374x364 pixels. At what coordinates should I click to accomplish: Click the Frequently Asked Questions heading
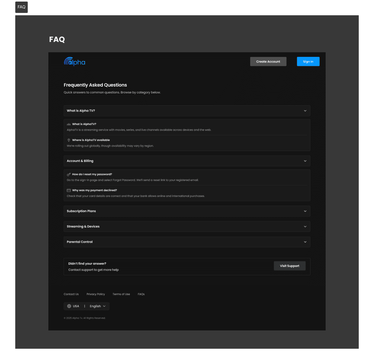click(95, 85)
